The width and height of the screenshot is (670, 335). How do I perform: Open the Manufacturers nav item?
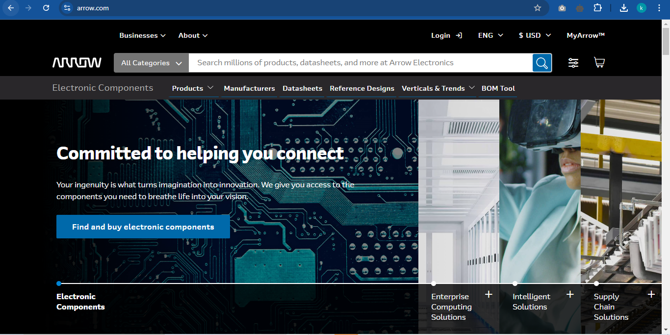tap(249, 88)
